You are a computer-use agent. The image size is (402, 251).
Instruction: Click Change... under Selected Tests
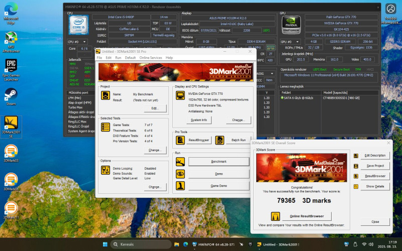coord(155,150)
